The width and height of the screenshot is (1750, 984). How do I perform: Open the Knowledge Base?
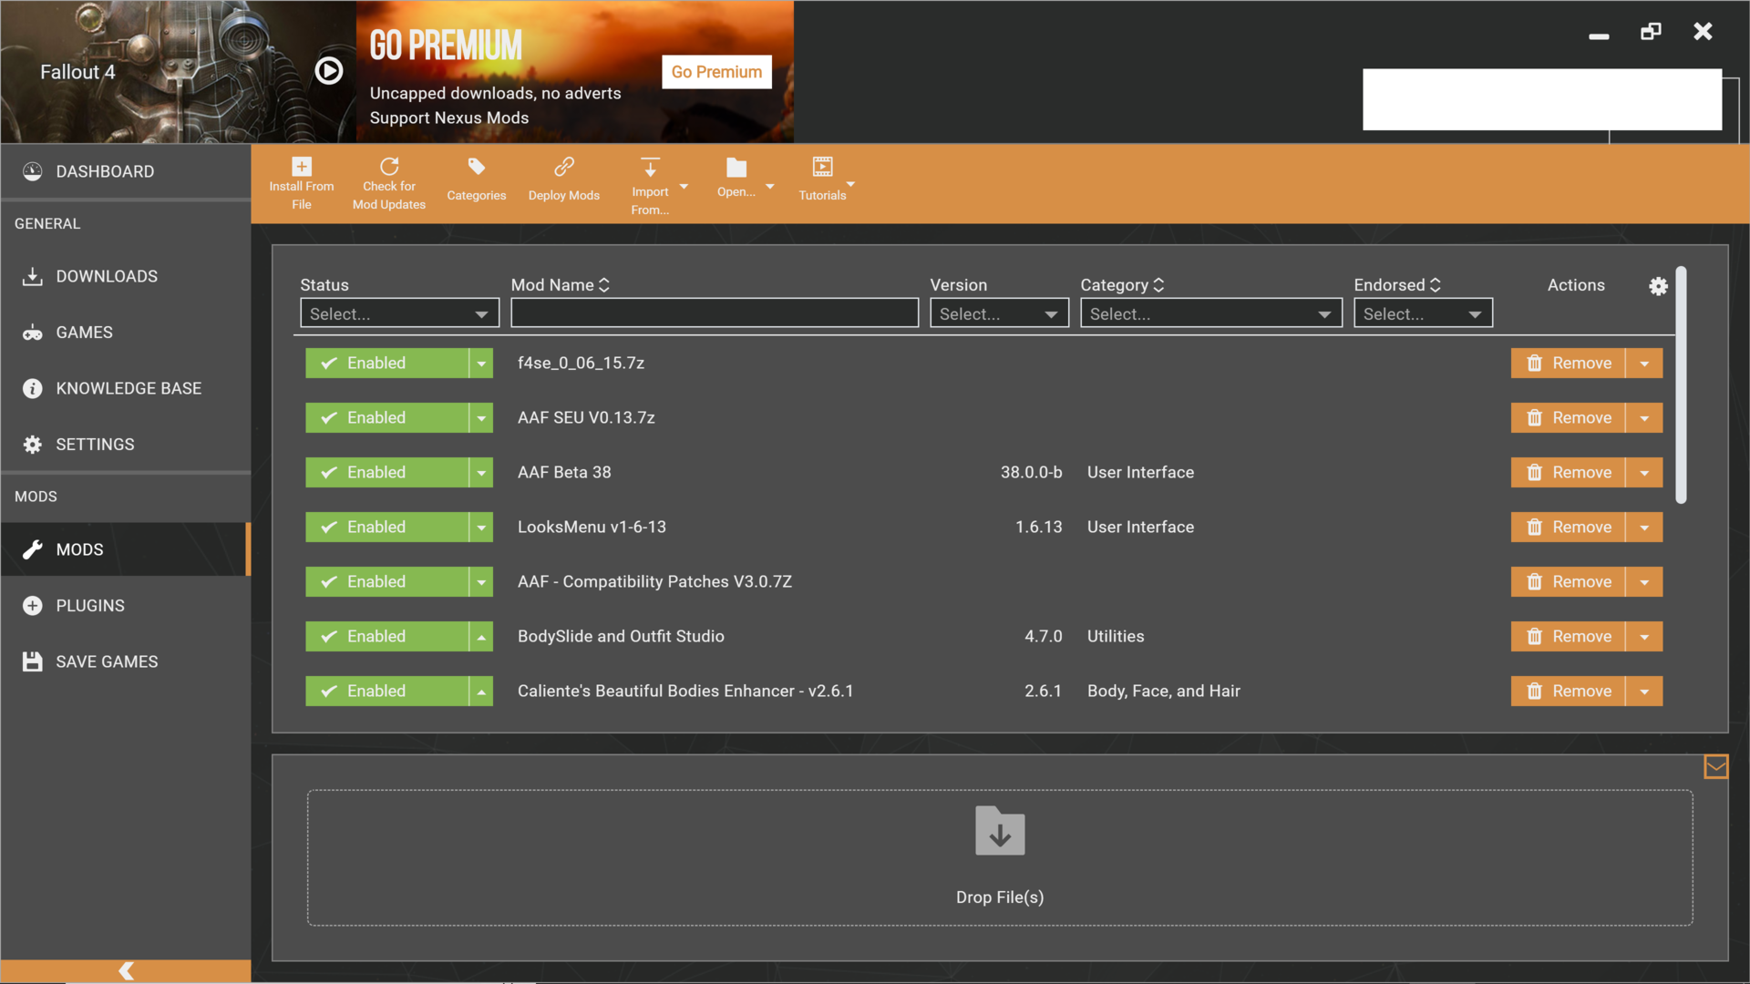point(126,388)
